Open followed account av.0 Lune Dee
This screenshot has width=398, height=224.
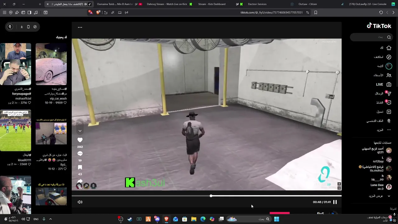[x=381, y=187]
